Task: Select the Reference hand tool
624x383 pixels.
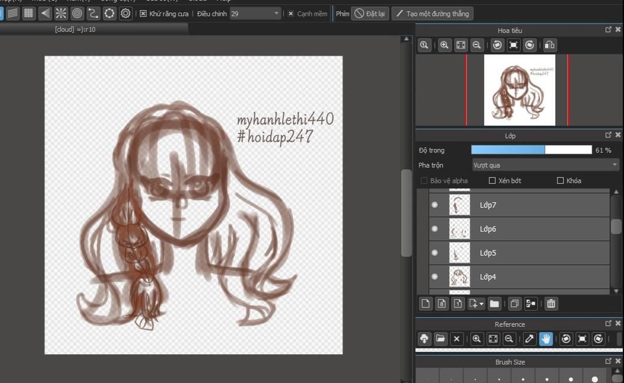Action: (545, 339)
